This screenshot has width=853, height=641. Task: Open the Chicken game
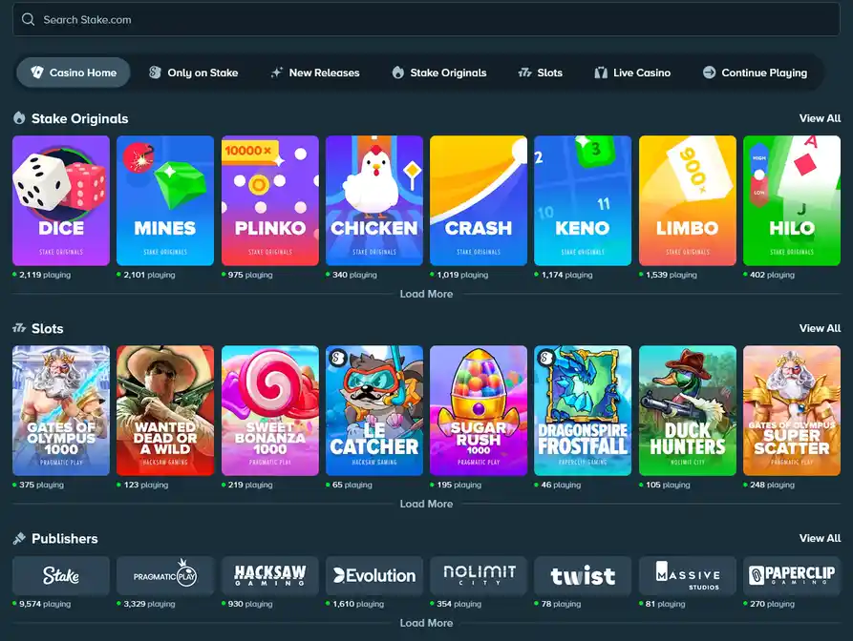pos(374,200)
